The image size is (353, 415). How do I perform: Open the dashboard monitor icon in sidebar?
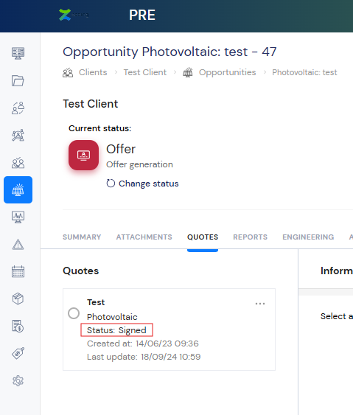[18, 53]
